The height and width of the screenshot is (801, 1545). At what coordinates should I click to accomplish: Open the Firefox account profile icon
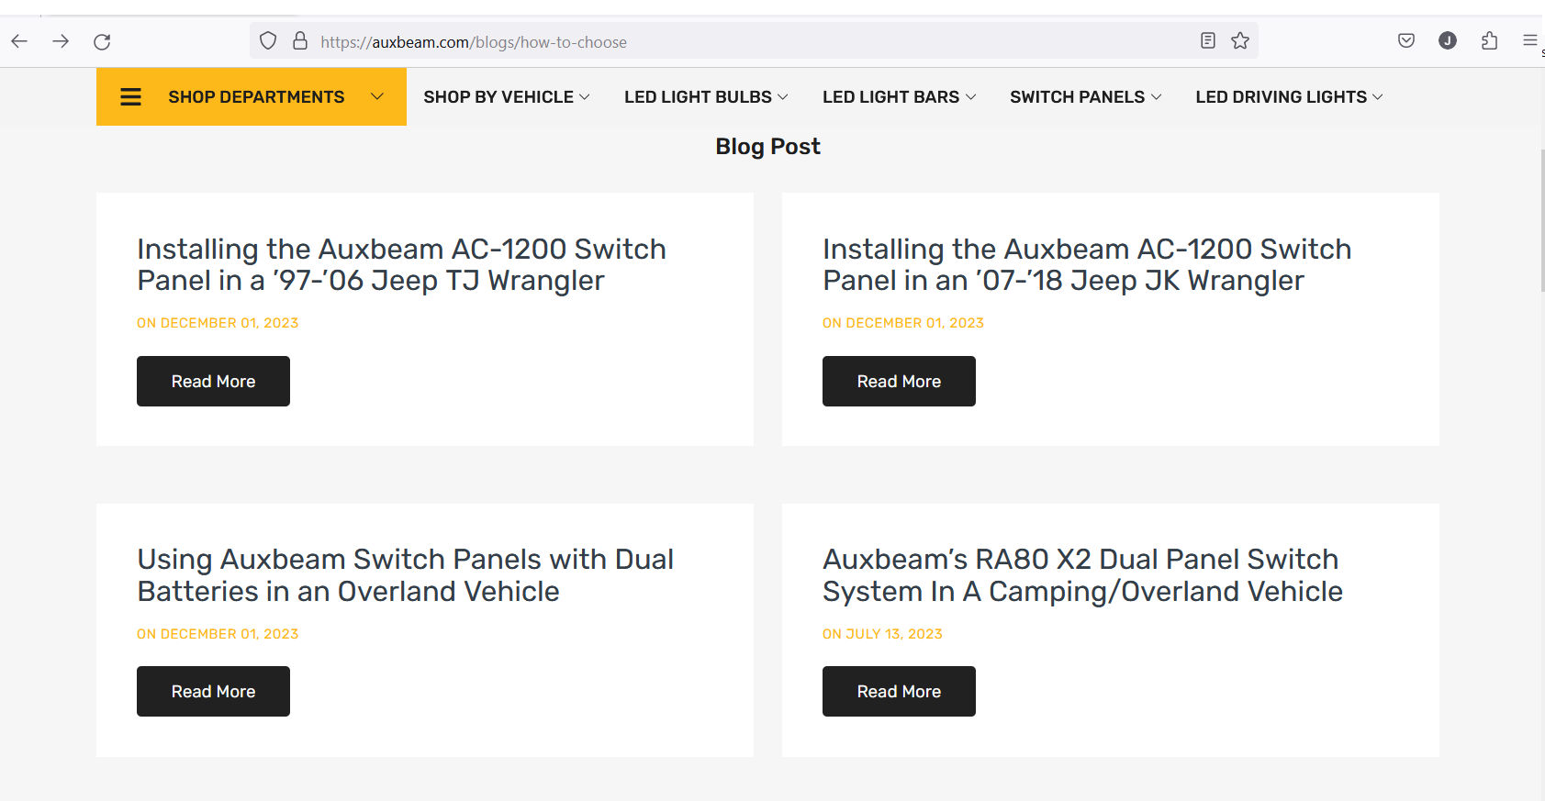(1448, 40)
